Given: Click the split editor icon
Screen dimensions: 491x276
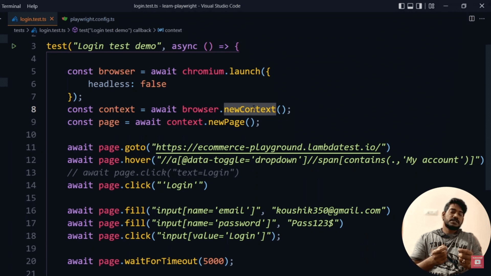Looking at the screenshot, I should [x=471, y=19].
